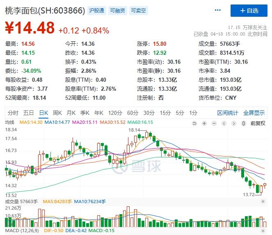Click the 货币单位 value CNY
The image size is (272, 235).
pyautogui.click(x=231, y=98)
